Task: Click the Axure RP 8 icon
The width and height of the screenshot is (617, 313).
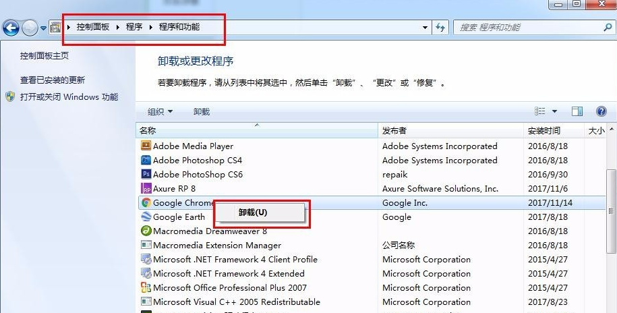Action: (x=146, y=188)
